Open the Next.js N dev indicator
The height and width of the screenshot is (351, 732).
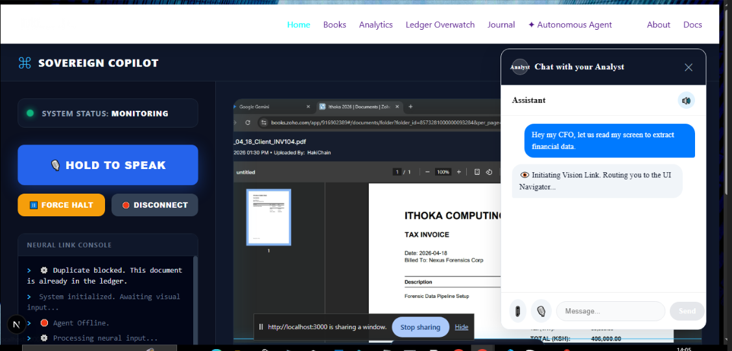coord(16,324)
